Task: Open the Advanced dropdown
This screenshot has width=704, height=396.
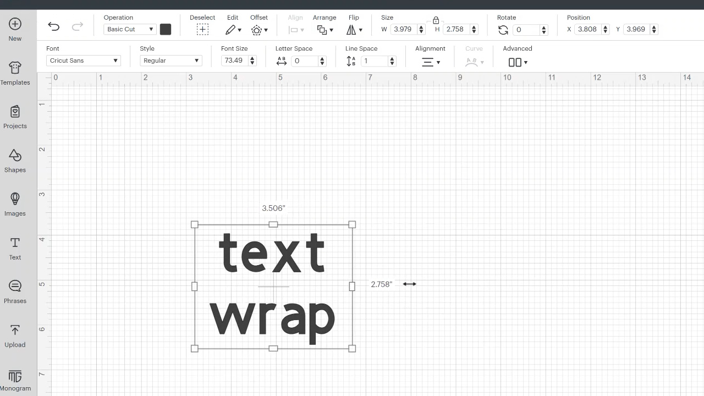Action: pos(518,62)
